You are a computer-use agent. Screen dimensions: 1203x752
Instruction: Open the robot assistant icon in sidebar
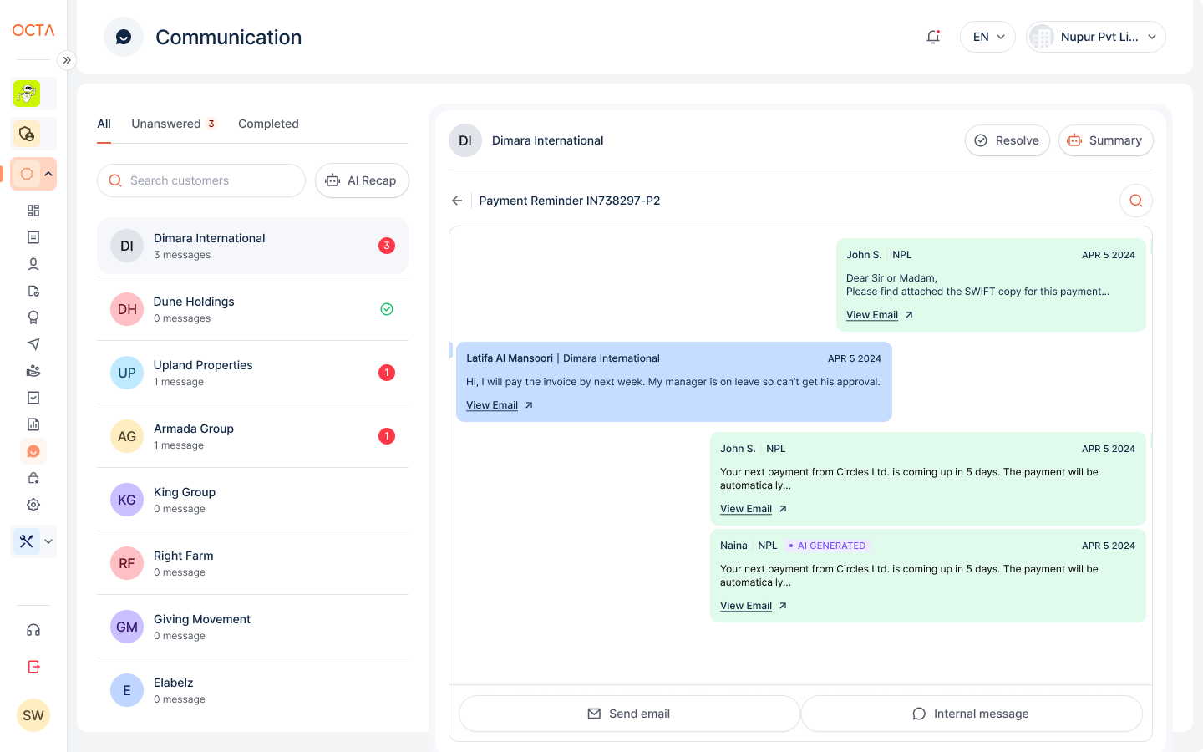point(27,94)
